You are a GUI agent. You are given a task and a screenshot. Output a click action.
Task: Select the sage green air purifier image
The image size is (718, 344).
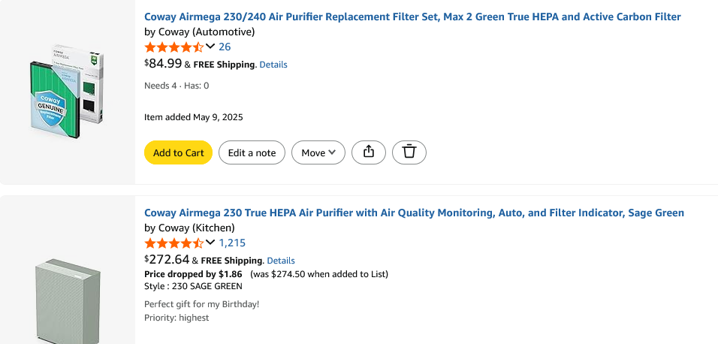tap(67, 301)
